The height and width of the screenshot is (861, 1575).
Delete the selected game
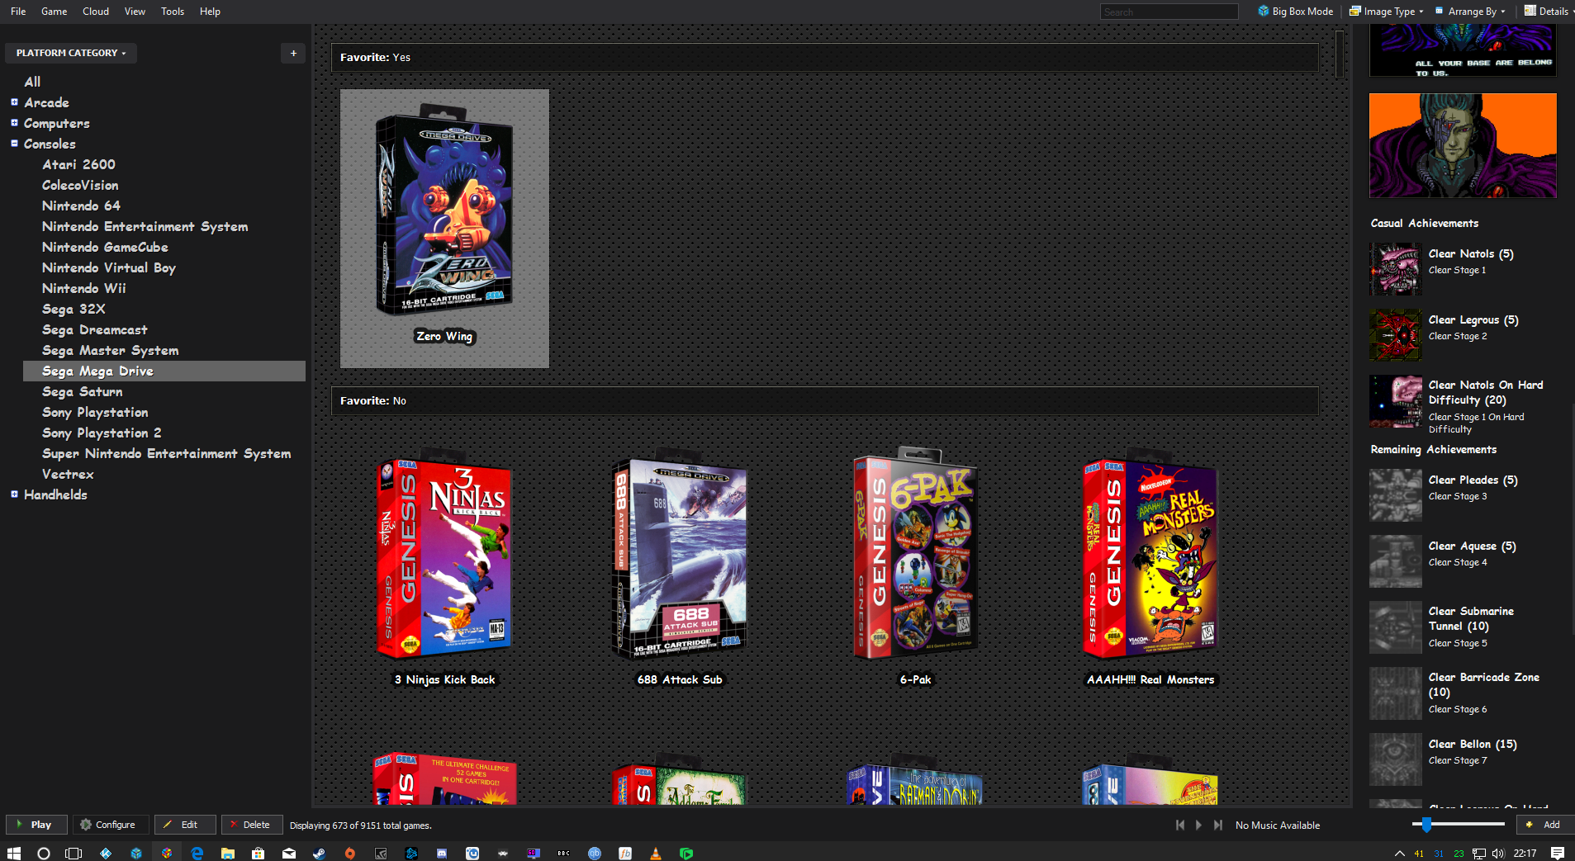click(x=250, y=825)
